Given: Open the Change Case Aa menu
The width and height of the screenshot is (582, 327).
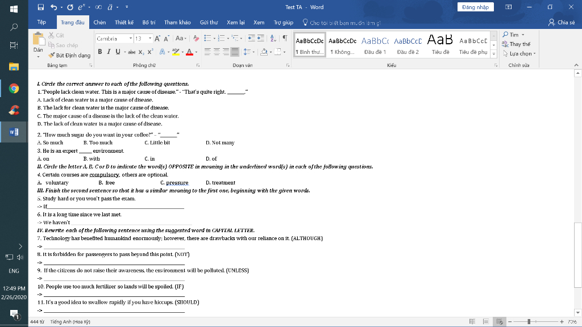Looking at the screenshot, I should point(181,39).
